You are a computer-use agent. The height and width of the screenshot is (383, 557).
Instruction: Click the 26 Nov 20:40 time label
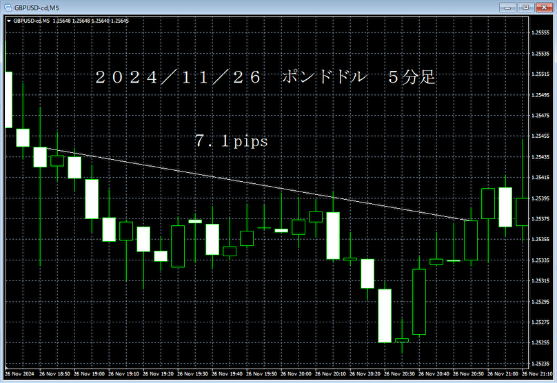434,374
